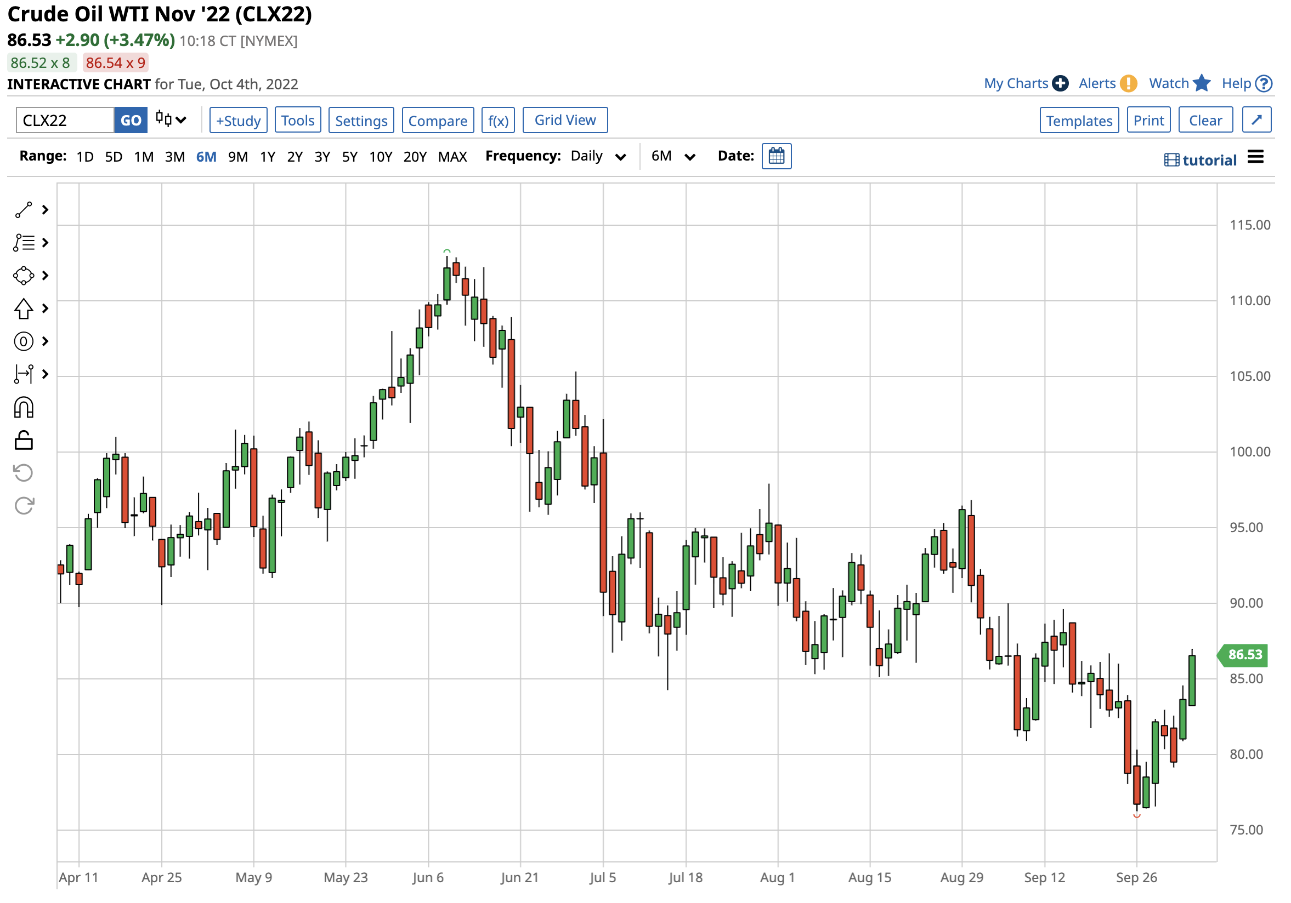Select the polygon shape drawing tool
The image size is (1291, 903).
(x=24, y=276)
